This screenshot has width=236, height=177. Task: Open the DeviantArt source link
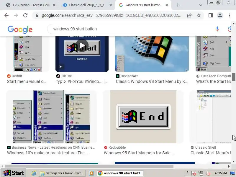pos(127,76)
